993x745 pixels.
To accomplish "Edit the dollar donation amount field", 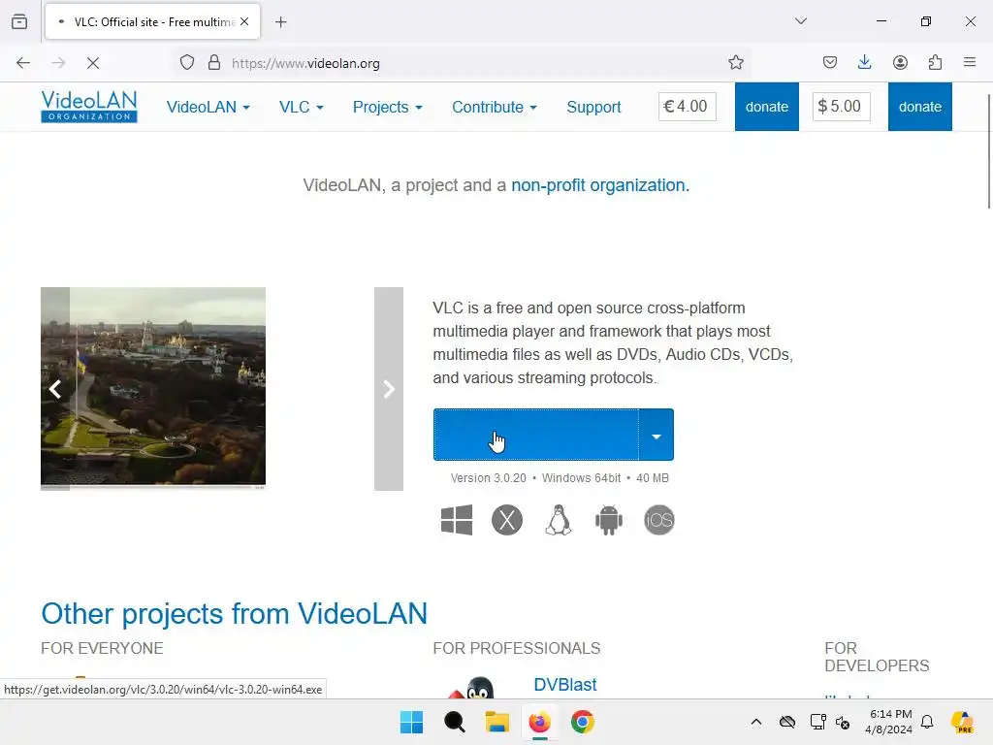I will coord(841,107).
